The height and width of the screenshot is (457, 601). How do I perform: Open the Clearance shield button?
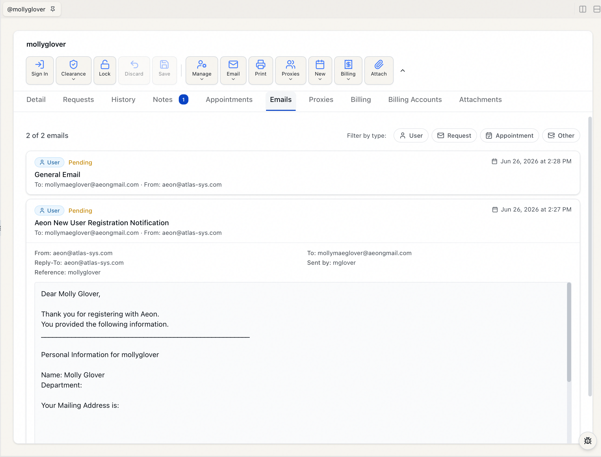(x=74, y=70)
